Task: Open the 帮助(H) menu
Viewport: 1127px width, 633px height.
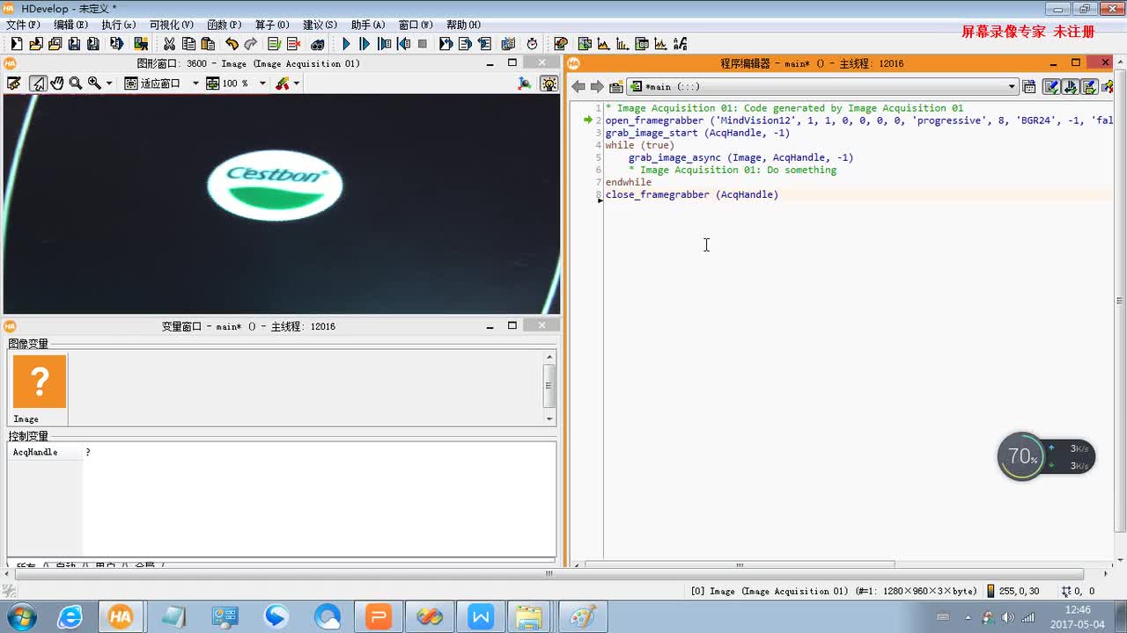Action: tap(463, 25)
